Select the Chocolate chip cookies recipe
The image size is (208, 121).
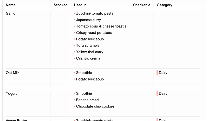pyautogui.click(x=95, y=106)
